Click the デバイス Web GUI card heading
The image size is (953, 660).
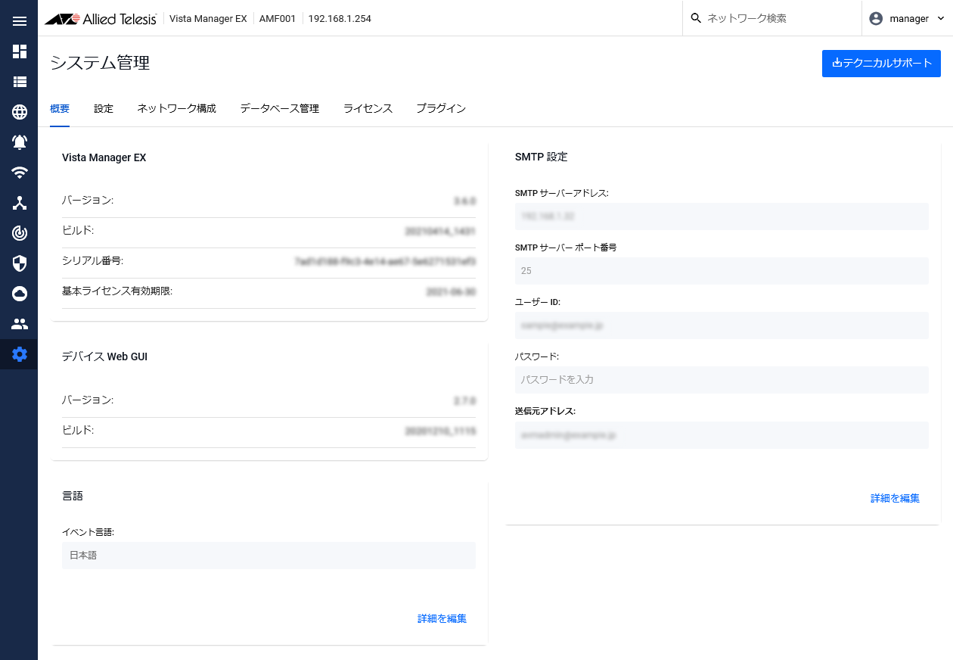(104, 356)
